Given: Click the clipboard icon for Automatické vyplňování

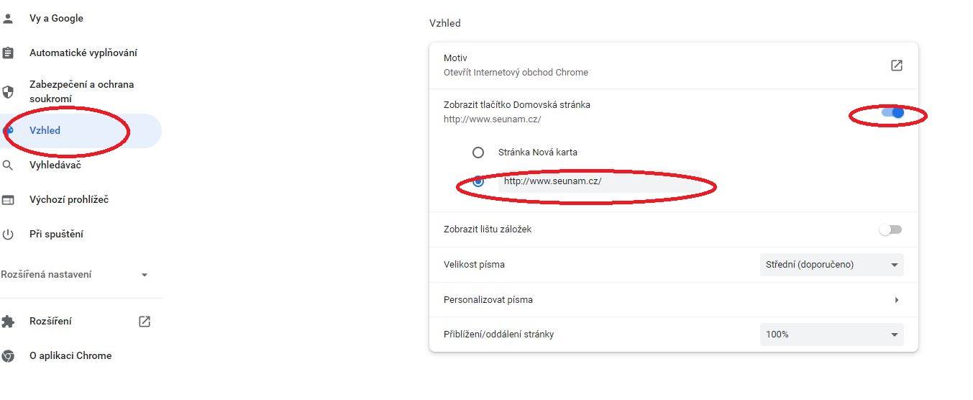Looking at the screenshot, I should click(x=8, y=53).
